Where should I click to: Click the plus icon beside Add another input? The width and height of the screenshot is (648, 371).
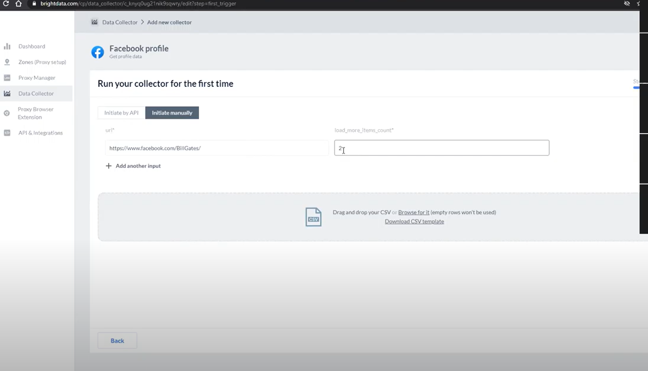(109, 166)
